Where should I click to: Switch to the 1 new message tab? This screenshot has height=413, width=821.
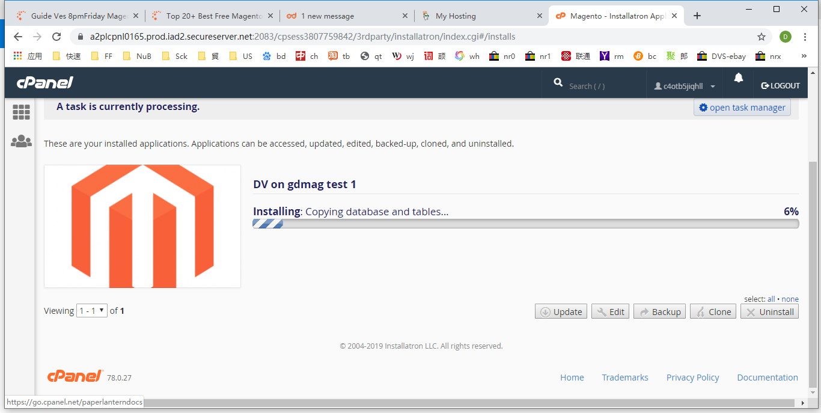coord(347,16)
